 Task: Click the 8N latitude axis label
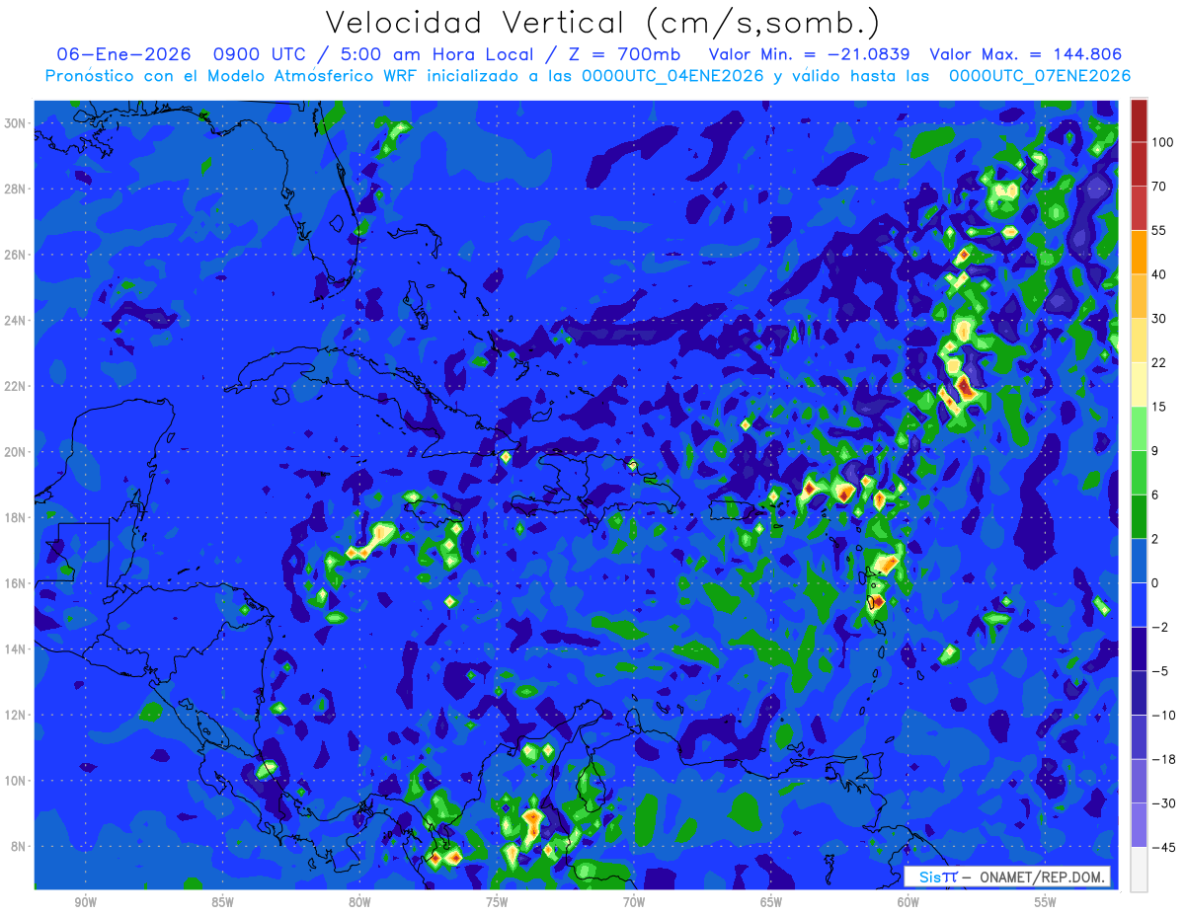[20, 847]
